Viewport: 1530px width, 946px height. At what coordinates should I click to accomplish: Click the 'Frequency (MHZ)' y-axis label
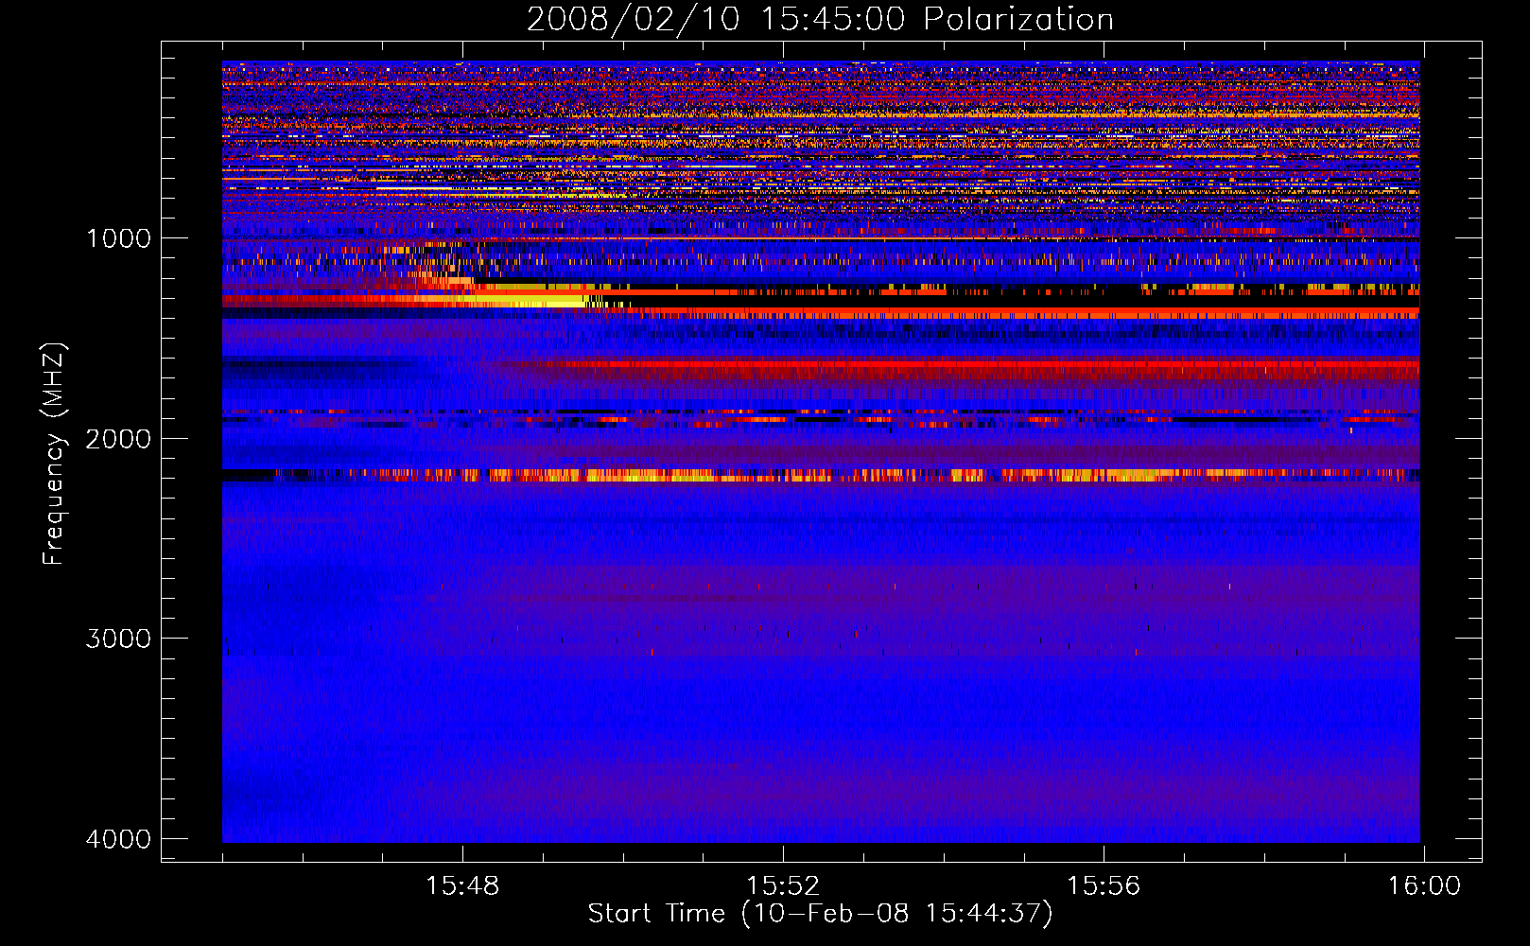(54, 454)
